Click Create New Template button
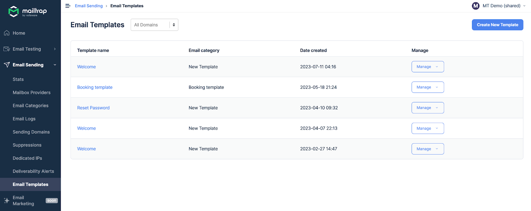Screen dimensions: 531x211 (497, 25)
